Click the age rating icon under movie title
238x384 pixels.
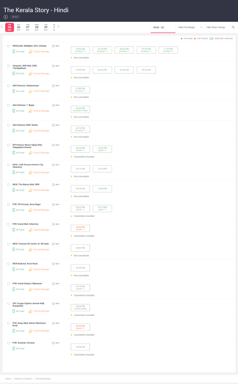(x=6, y=17)
